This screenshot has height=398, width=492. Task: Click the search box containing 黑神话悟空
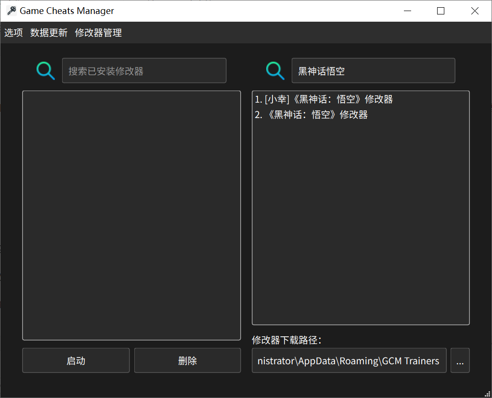coord(373,71)
